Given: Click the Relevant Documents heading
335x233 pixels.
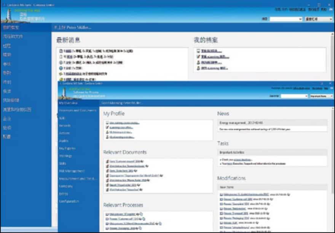Looking at the screenshot, I should pyautogui.click(x=125, y=152).
